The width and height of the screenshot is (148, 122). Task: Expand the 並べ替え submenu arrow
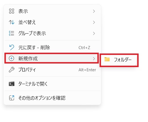(x=94, y=22)
